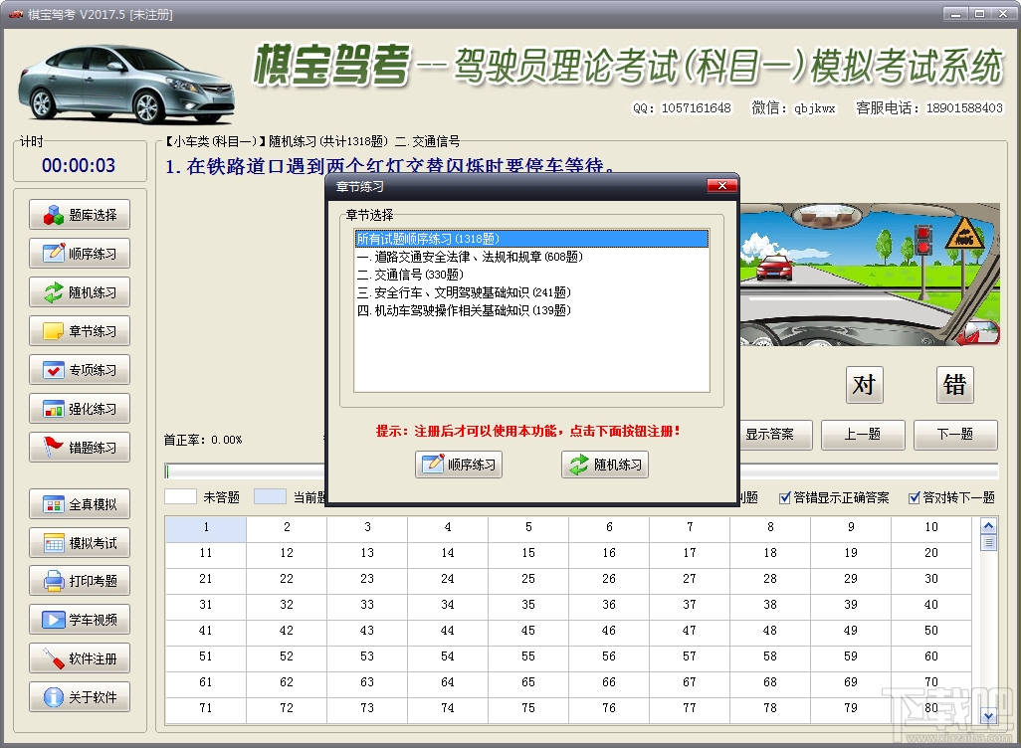Screen dimensions: 1021x748
Task: Click the scrollbar thumb of question grid
Action: [988, 542]
